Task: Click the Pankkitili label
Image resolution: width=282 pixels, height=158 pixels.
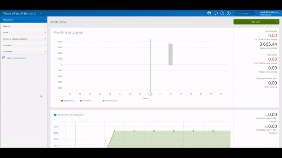Action: [x=273, y=133]
